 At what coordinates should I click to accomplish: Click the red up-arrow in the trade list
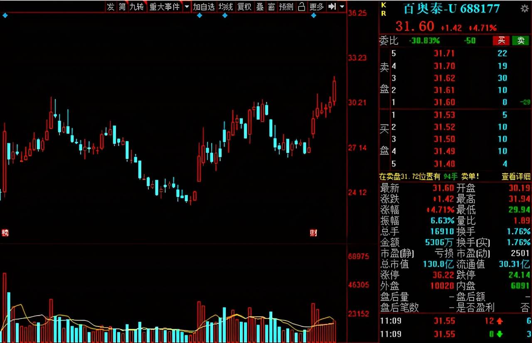499,321
